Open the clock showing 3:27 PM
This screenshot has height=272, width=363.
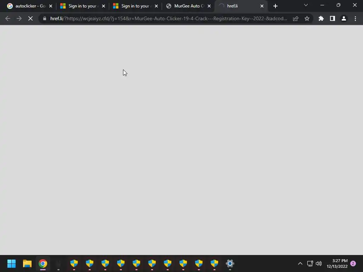(x=337, y=263)
